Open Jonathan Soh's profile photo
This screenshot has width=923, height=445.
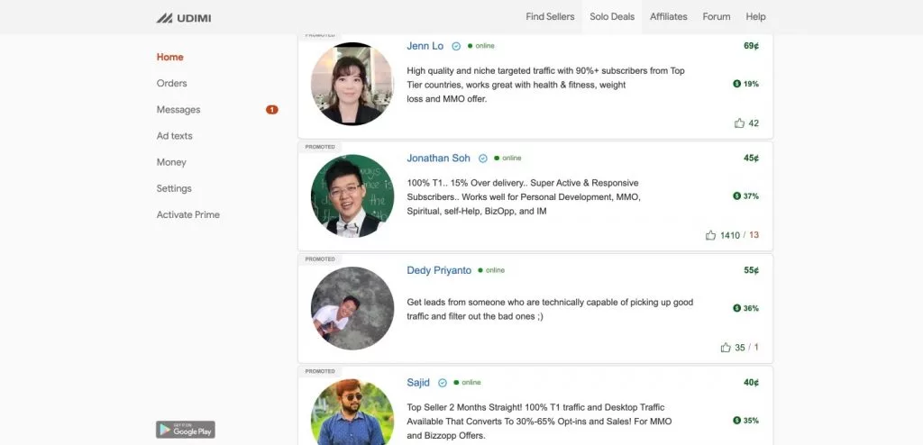pyautogui.click(x=352, y=196)
